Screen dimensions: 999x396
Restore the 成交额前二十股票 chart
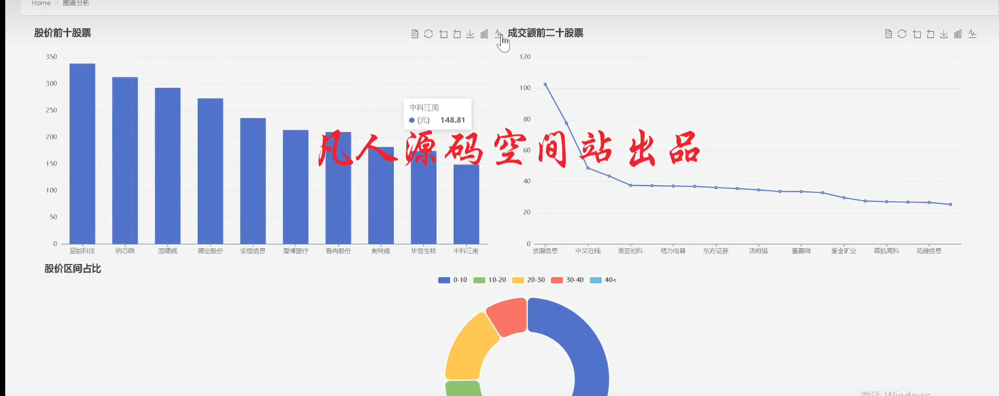[902, 34]
